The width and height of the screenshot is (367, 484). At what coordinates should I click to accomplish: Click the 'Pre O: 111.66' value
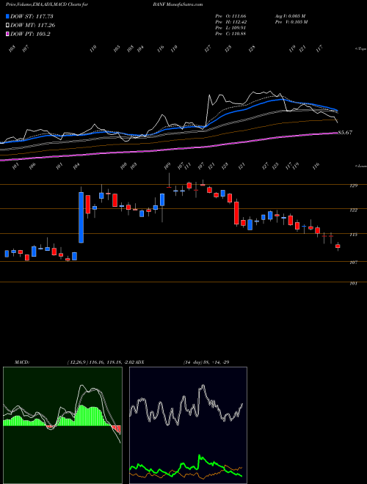(230, 16)
